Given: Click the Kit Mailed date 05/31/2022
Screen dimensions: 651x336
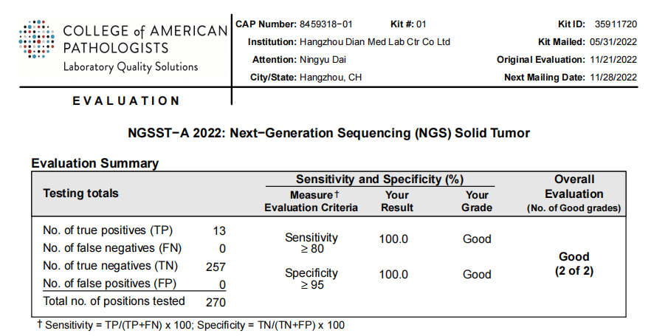Looking at the screenshot, I should 612,41.
